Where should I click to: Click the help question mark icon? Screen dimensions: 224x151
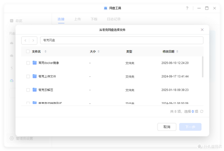[187, 8]
